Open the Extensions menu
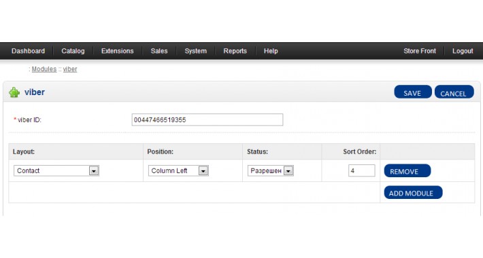This screenshot has height=258, width=483. (x=118, y=51)
